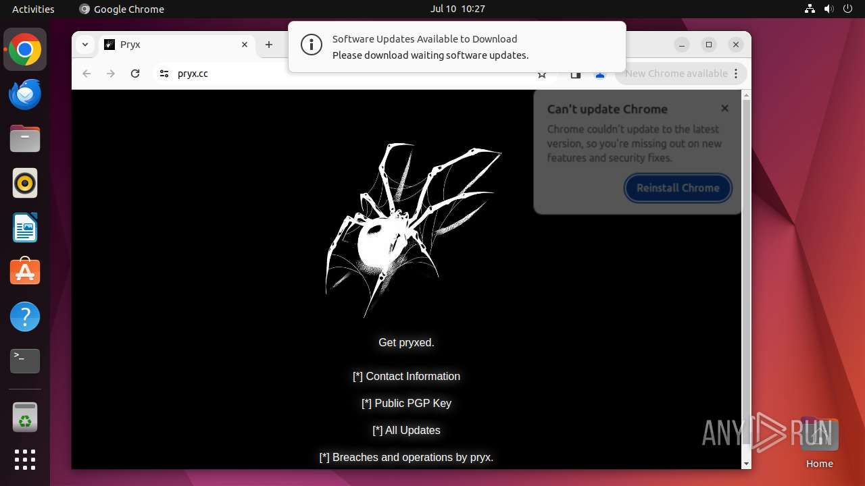The height and width of the screenshot is (486, 865).
Task: Click the network status icon in top bar
Action: pyautogui.click(x=810, y=9)
